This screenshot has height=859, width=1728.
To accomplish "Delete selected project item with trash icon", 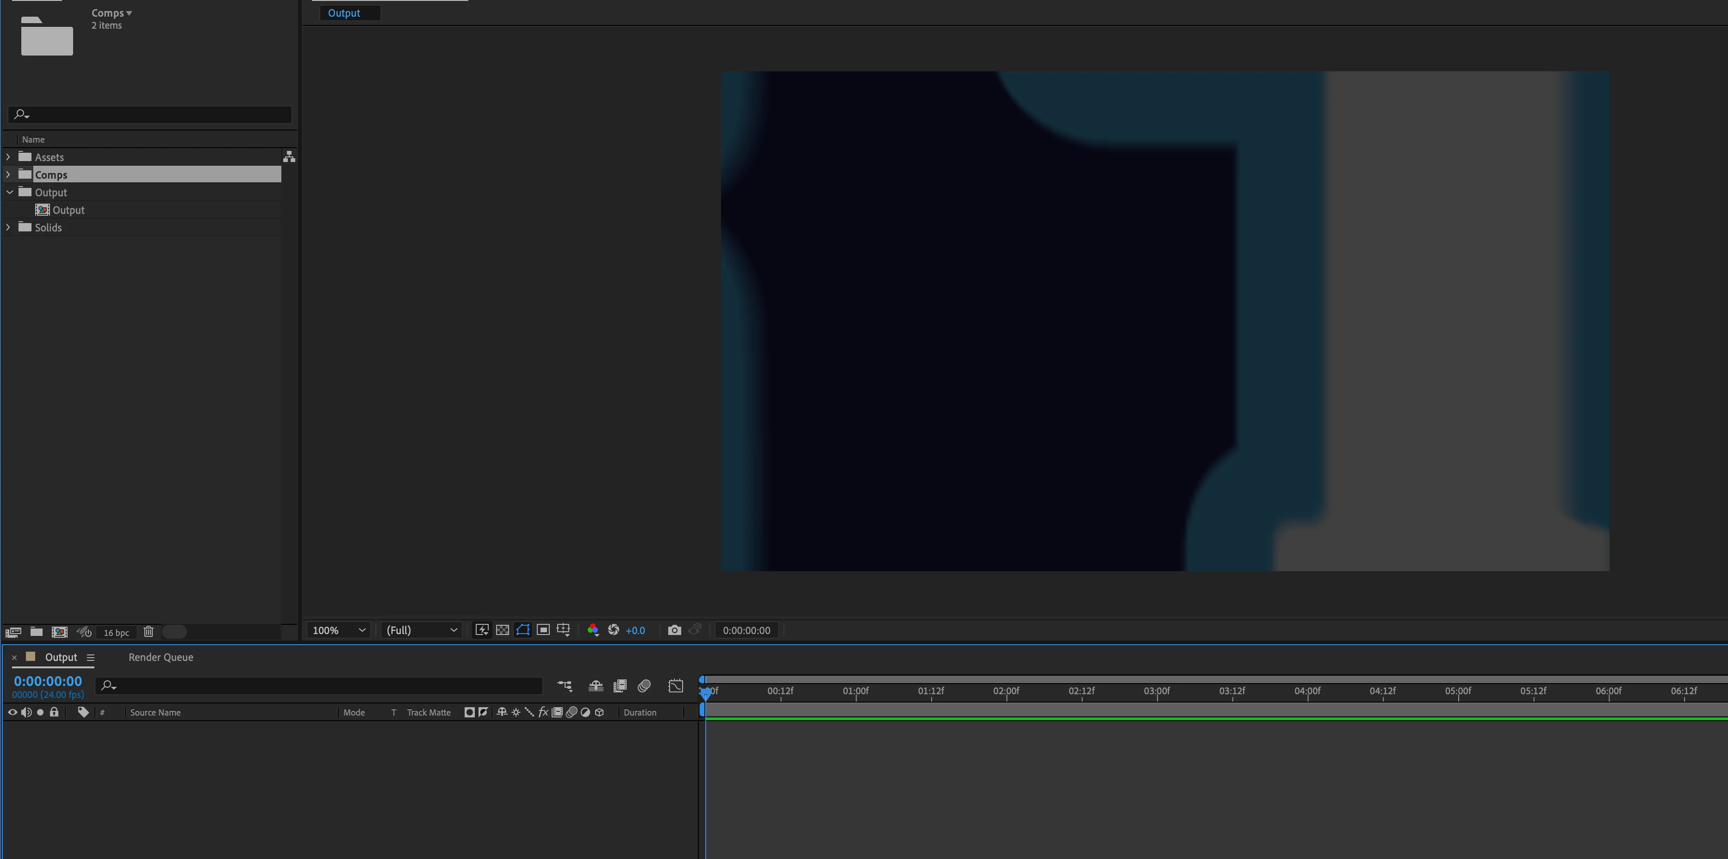I will [148, 632].
